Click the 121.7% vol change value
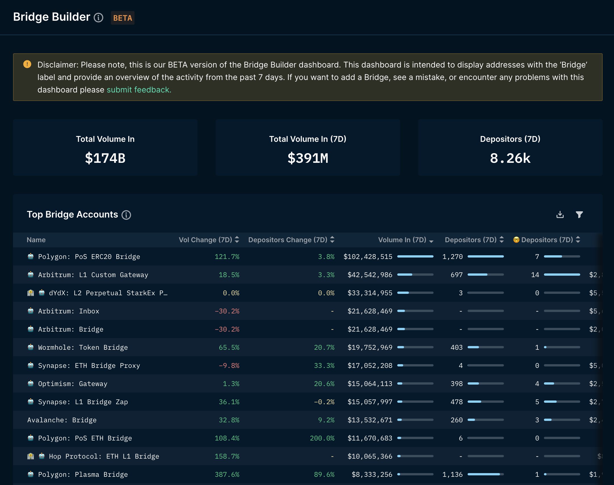Image resolution: width=614 pixels, height=485 pixels. click(227, 257)
